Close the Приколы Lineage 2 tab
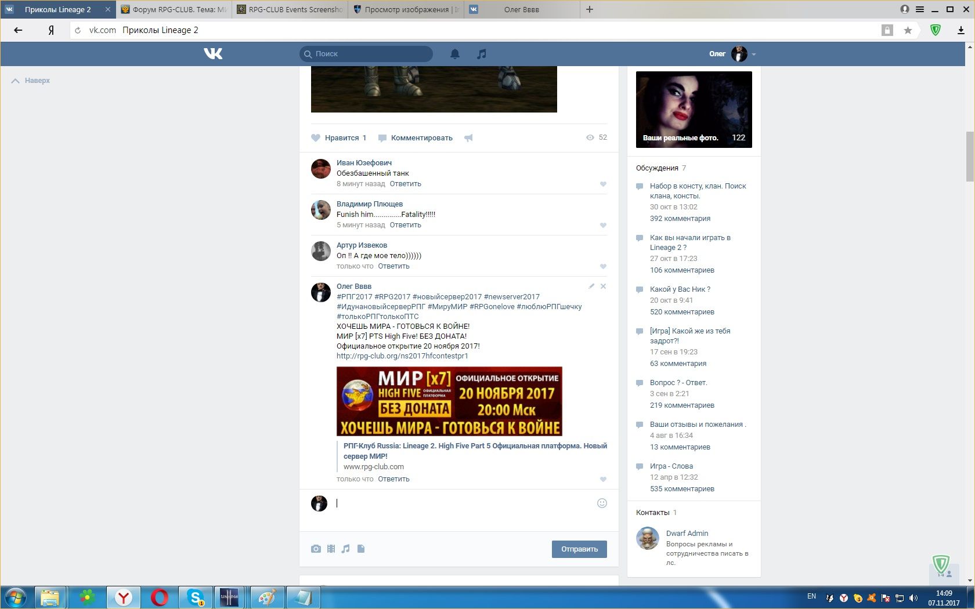This screenshot has height=609, width=975. pyautogui.click(x=107, y=9)
